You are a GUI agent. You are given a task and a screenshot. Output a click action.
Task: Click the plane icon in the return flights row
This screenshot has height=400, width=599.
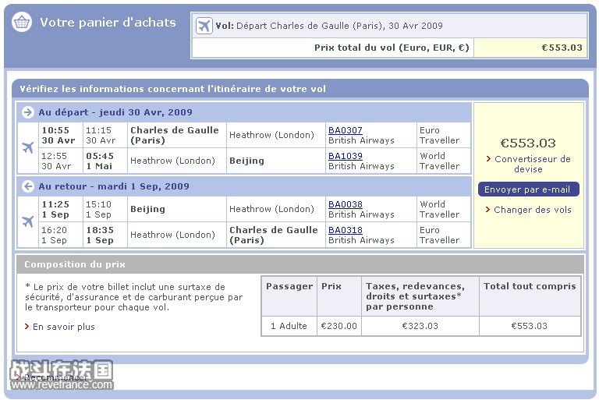pos(28,221)
